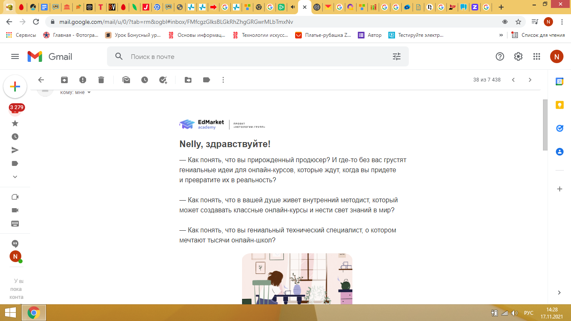Show search options in the search bar
This screenshot has width=571, height=321.
click(x=397, y=56)
